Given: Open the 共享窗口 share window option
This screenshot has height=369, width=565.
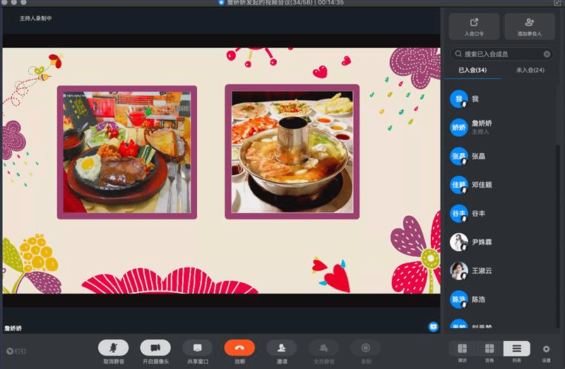Looking at the screenshot, I should (198, 348).
